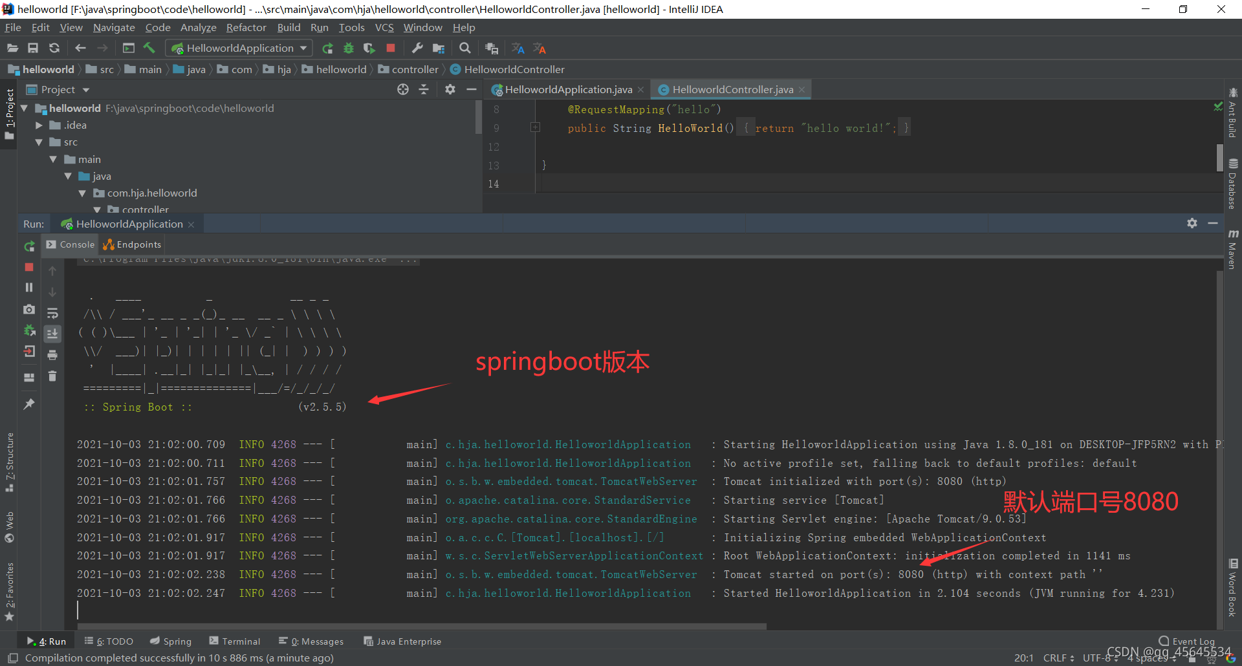Image resolution: width=1242 pixels, height=666 pixels.
Task: Collapse the main folder
Action: pos(54,159)
